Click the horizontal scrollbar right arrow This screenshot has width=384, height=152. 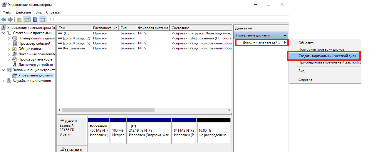click(x=229, y=110)
